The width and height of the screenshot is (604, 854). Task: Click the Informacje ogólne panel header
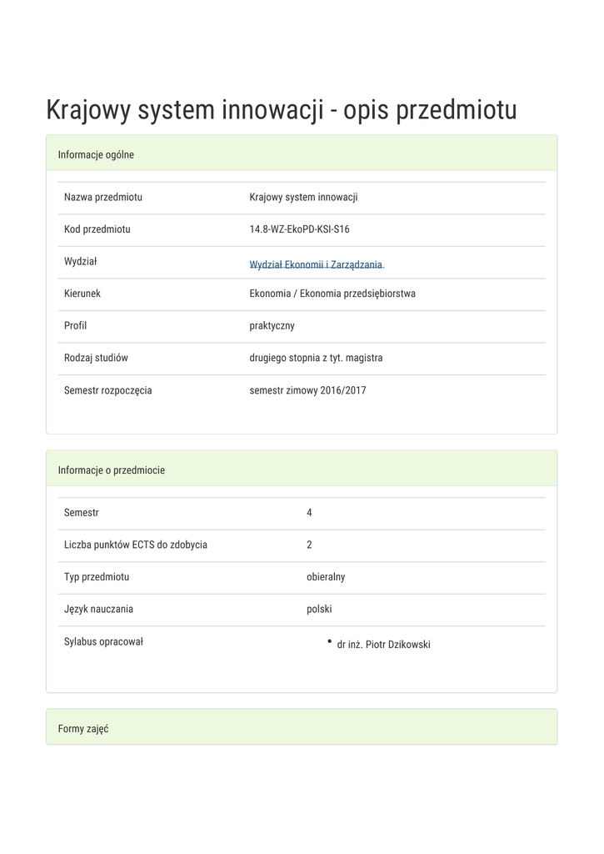(x=96, y=154)
